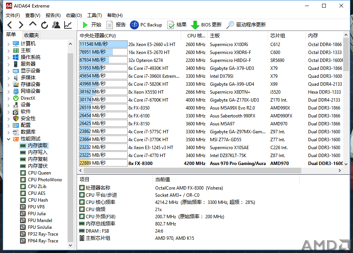Image resolution: width=353 pixels, height=253 pixels.
Task: Expand the 服务器 tree node
Action: [x=9, y=64]
